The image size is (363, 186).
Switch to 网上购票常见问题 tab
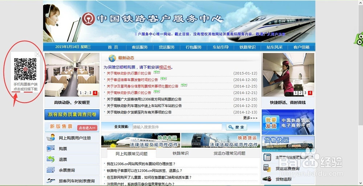click(131, 154)
